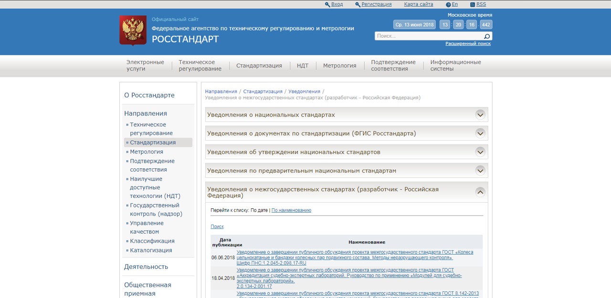Select Классификация sidebar item
The width and height of the screenshot is (611, 298).
click(152, 241)
